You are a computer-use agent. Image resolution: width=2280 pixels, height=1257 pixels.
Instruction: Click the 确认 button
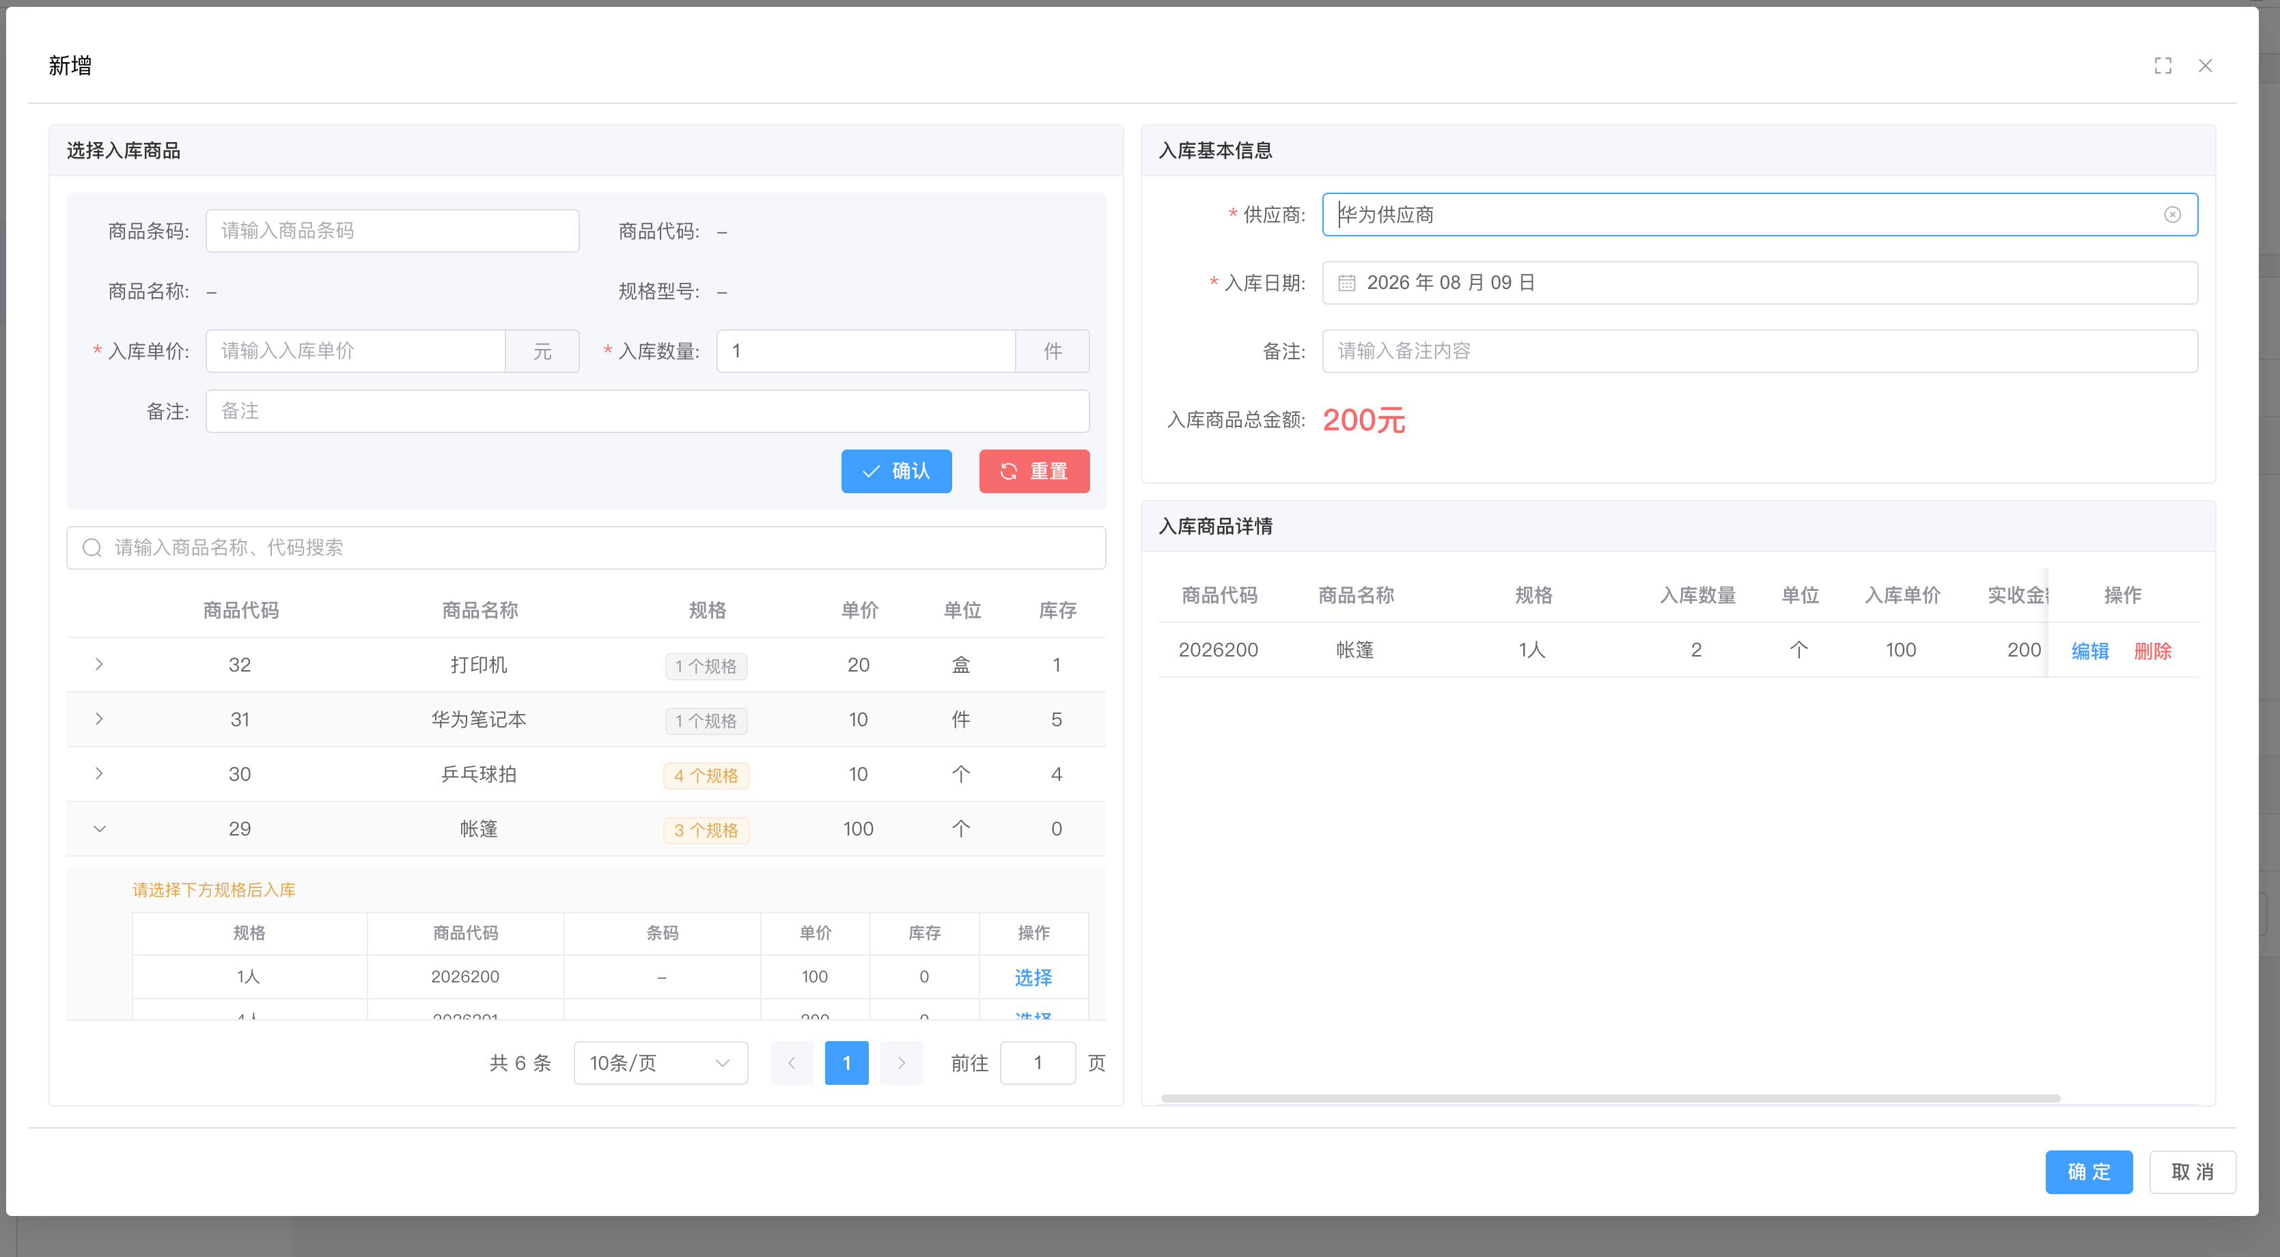tap(895, 472)
